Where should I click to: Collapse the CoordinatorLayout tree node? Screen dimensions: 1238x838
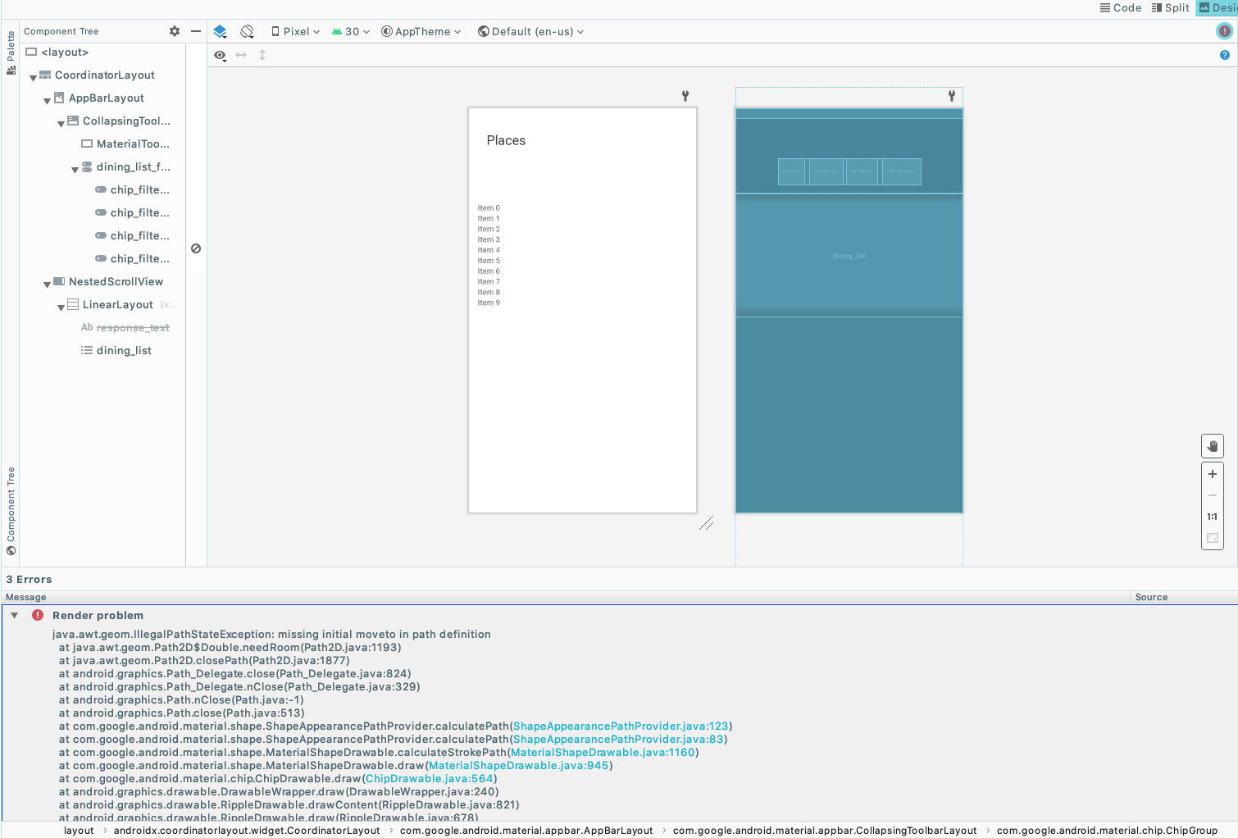point(33,75)
